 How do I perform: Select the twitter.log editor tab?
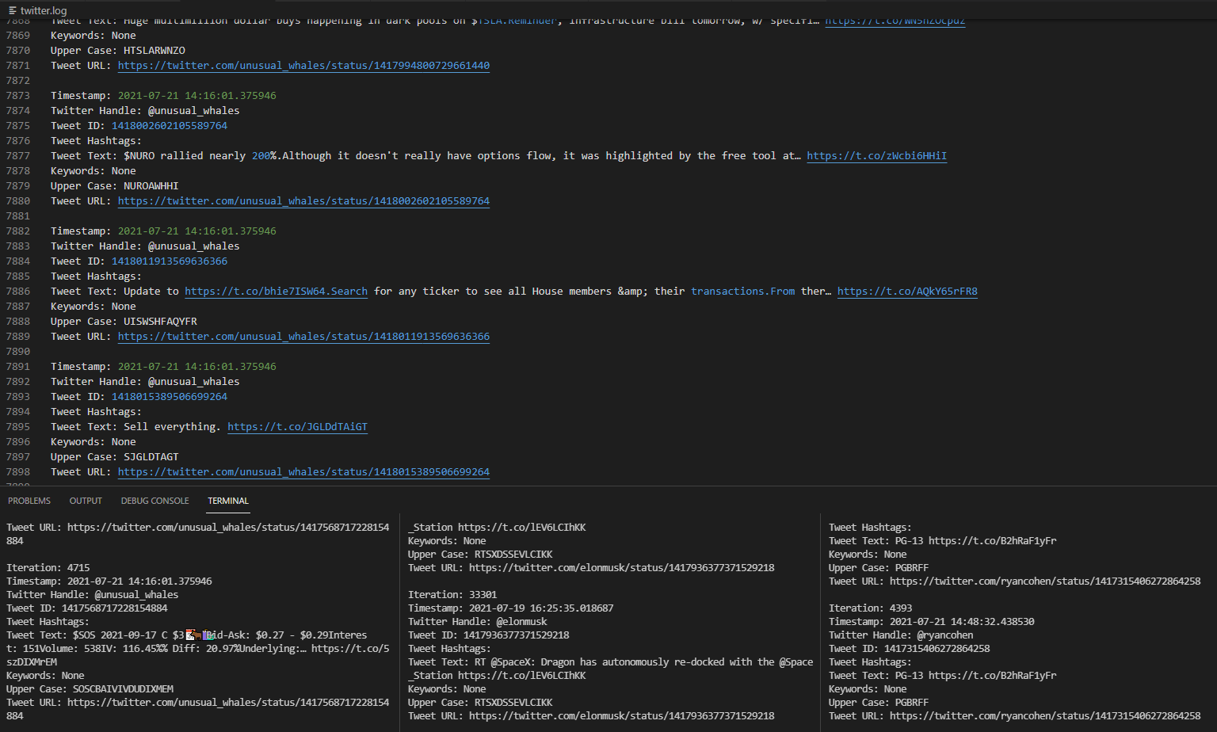[38, 10]
